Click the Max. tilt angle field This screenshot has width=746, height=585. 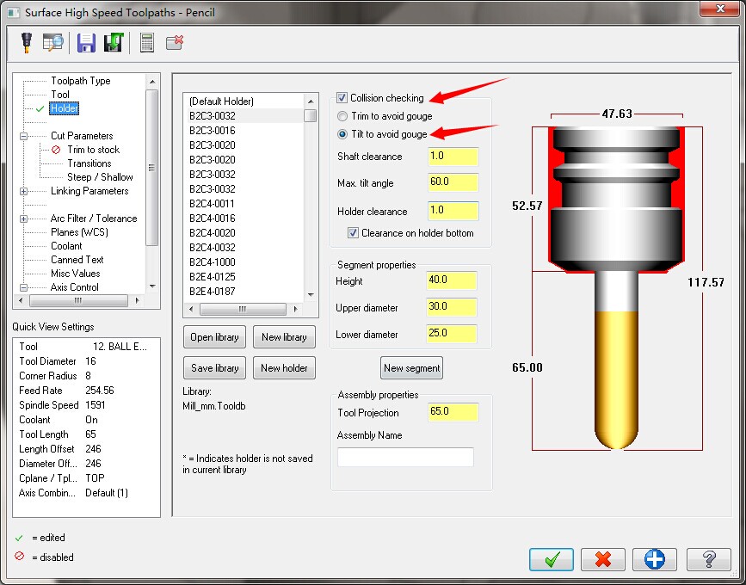click(453, 182)
